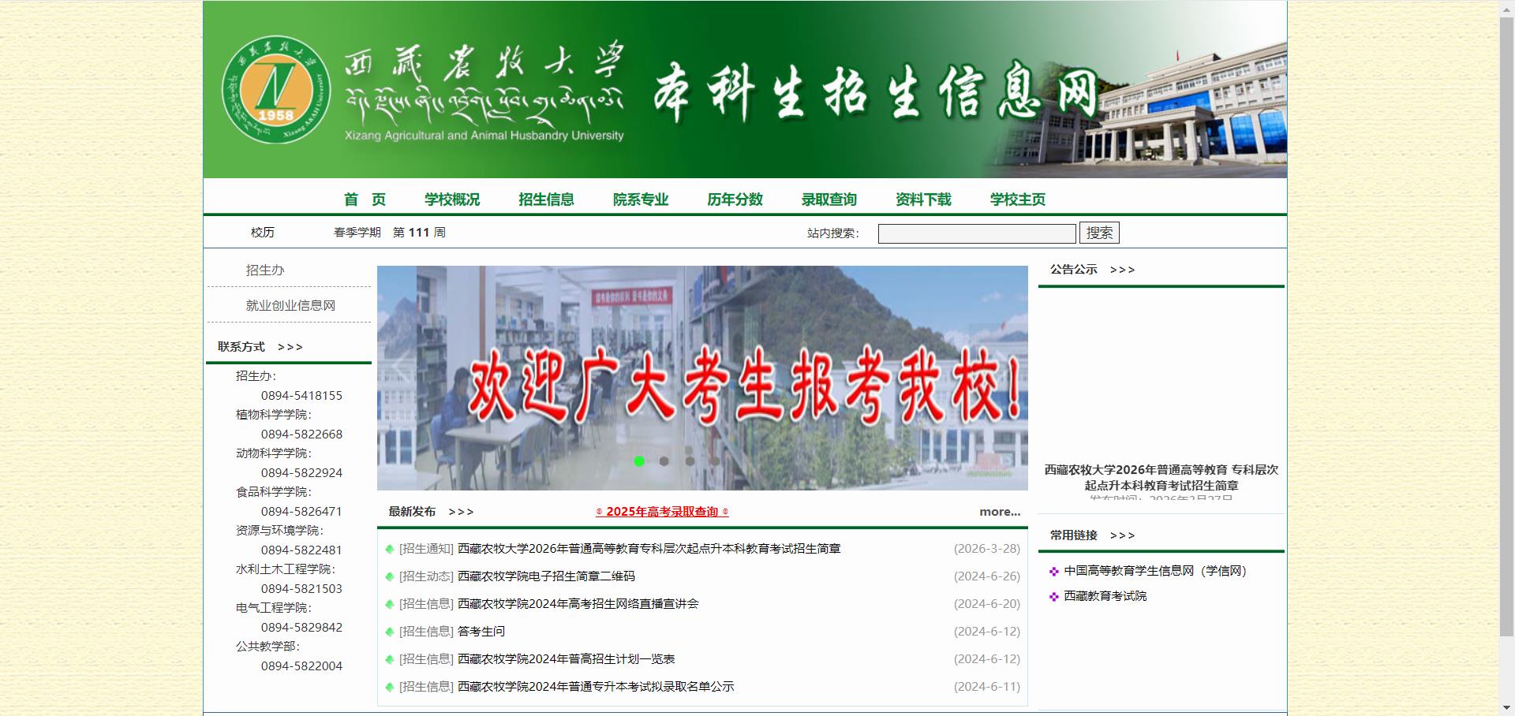Click the green icon beside 电子招生简章二维码 entry
1515x716 pixels.
[x=389, y=576]
